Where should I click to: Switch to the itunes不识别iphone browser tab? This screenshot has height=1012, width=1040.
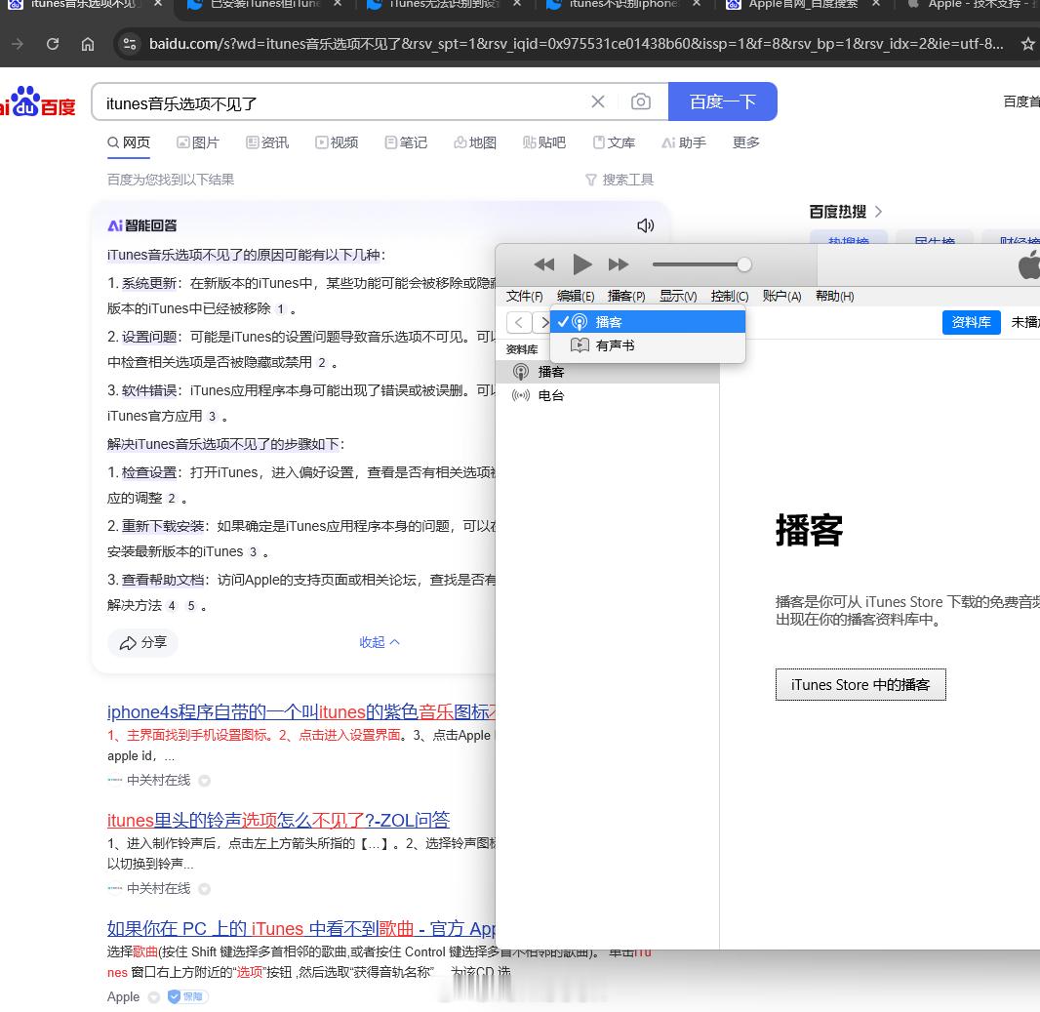624,4
